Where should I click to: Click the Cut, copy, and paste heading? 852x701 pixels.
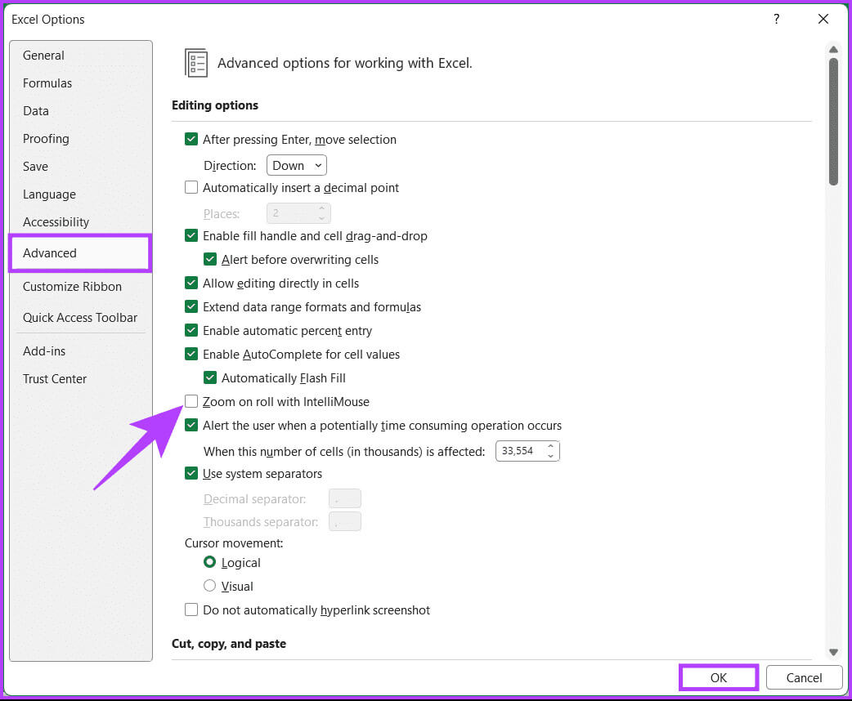point(229,644)
